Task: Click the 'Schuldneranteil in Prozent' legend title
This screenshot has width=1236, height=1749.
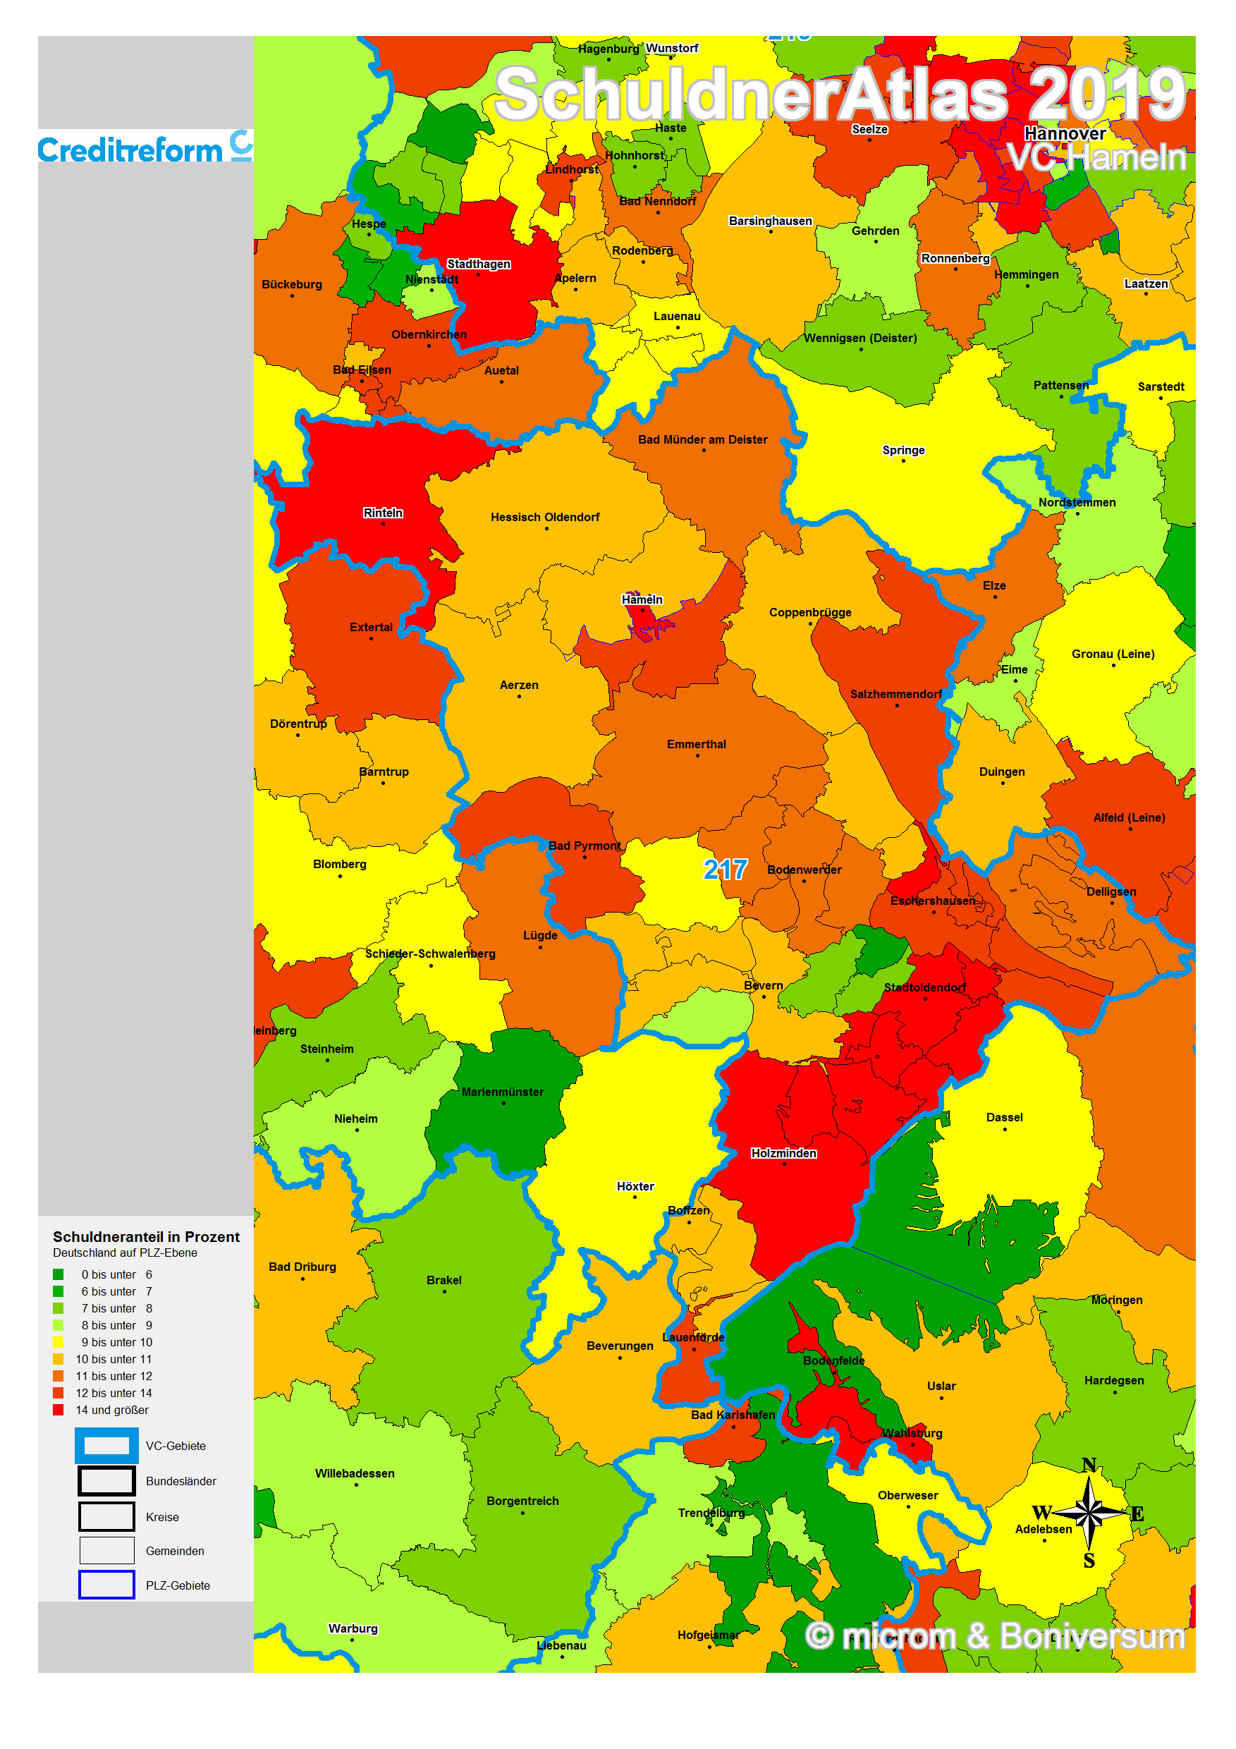Action: tap(146, 1236)
